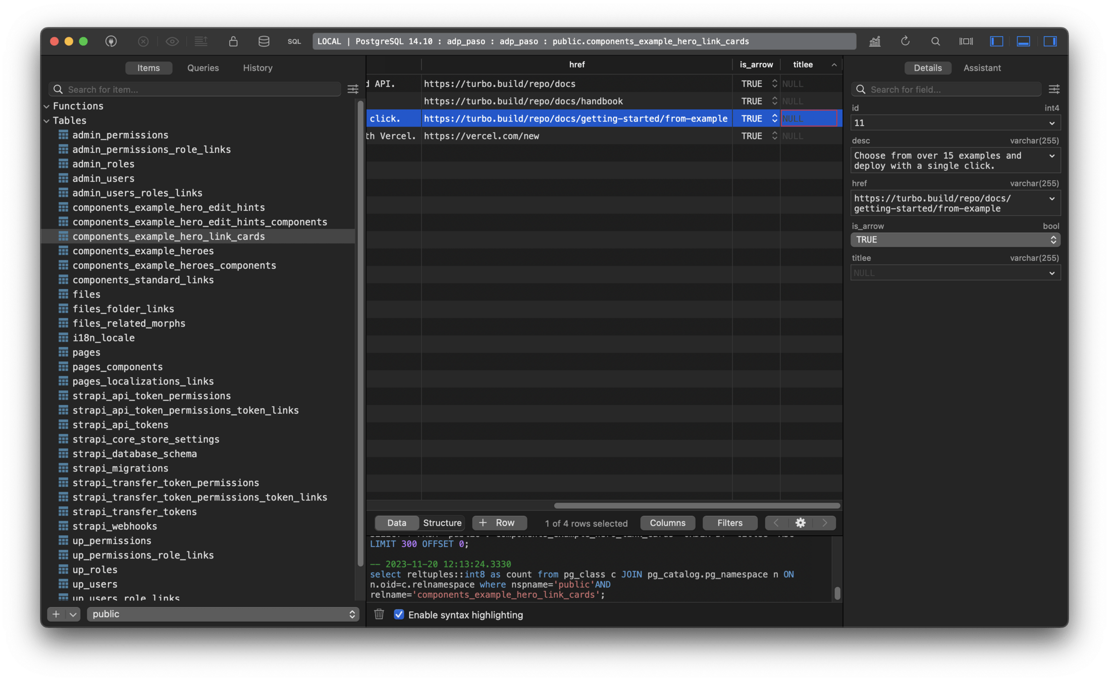Click the refresh icon in the toolbar
The height and width of the screenshot is (681, 1109).
905,41
